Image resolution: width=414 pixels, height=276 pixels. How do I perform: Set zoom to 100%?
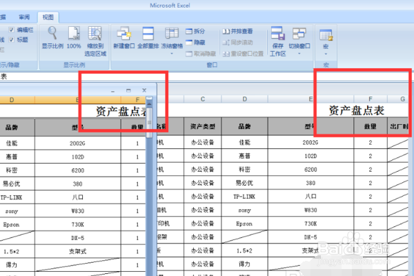click(x=74, y=37)
